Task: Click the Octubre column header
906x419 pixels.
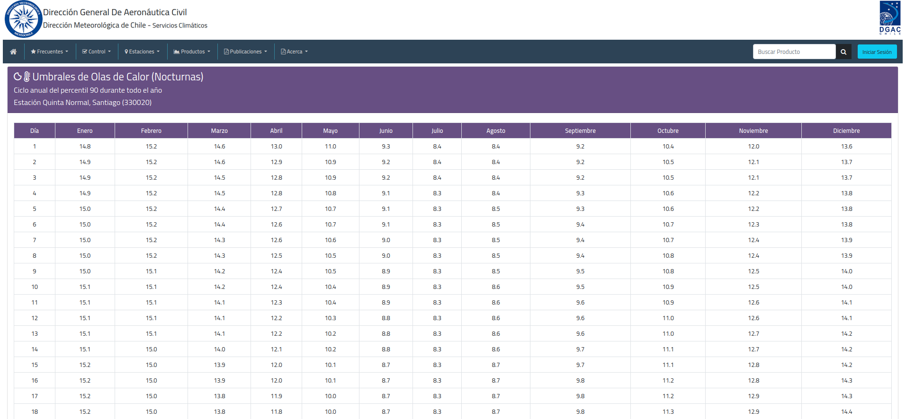Action: click(668, 131)
